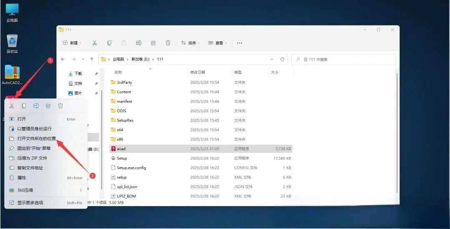Click chevron after 新加卷 (E:) in breadcrumb
The width and height of the screenshot is (450, 229).
153,59
